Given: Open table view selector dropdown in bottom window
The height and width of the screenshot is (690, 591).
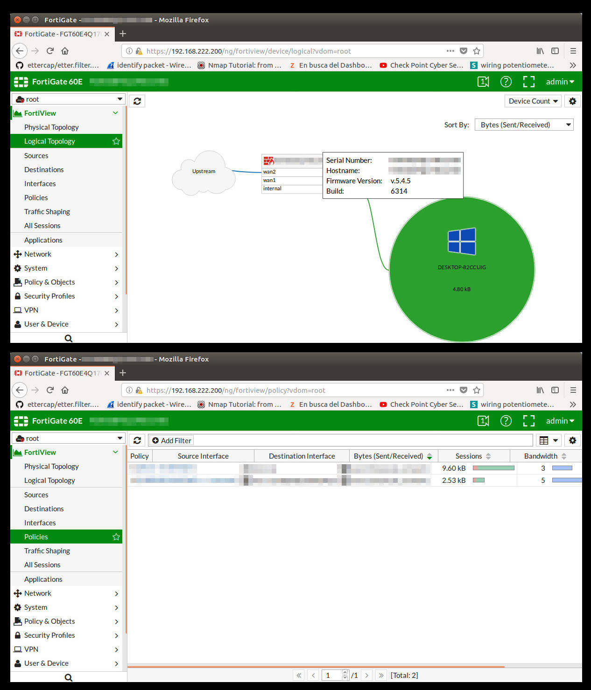Looking at the screenshot, I should point(549,440).
